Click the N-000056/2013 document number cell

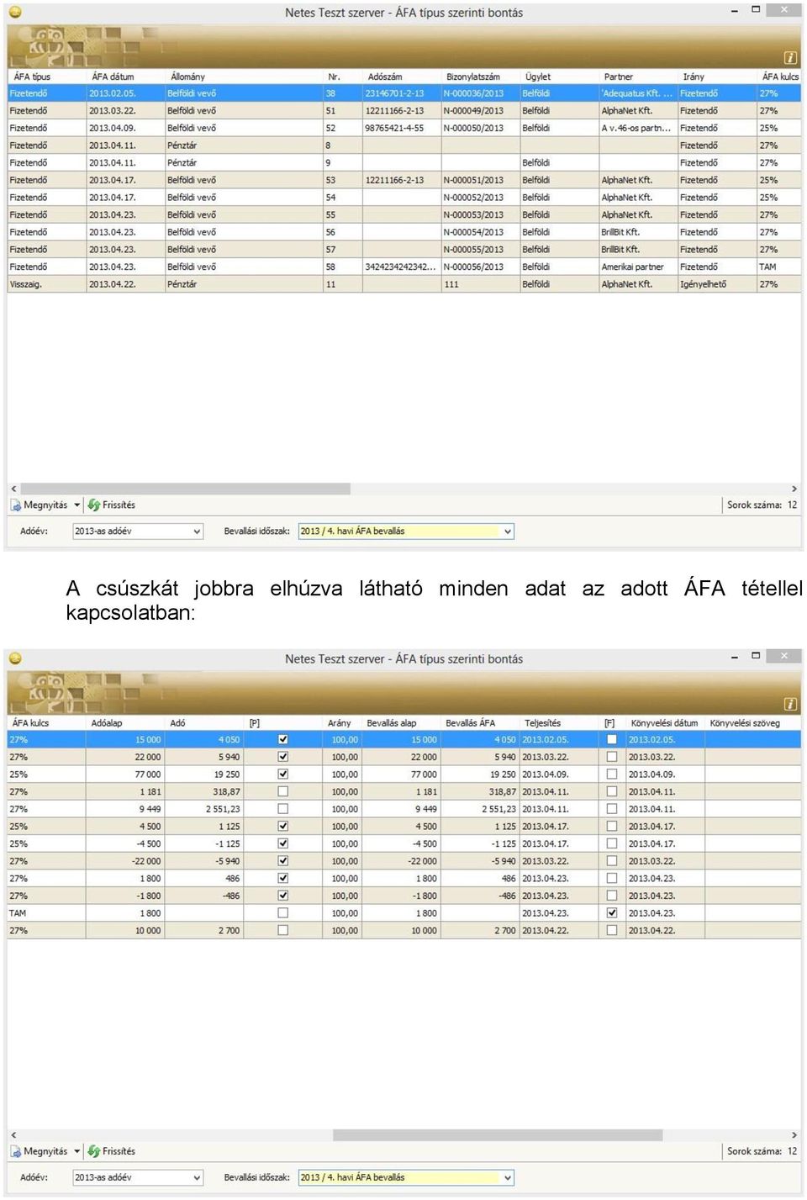coord(480,267)
